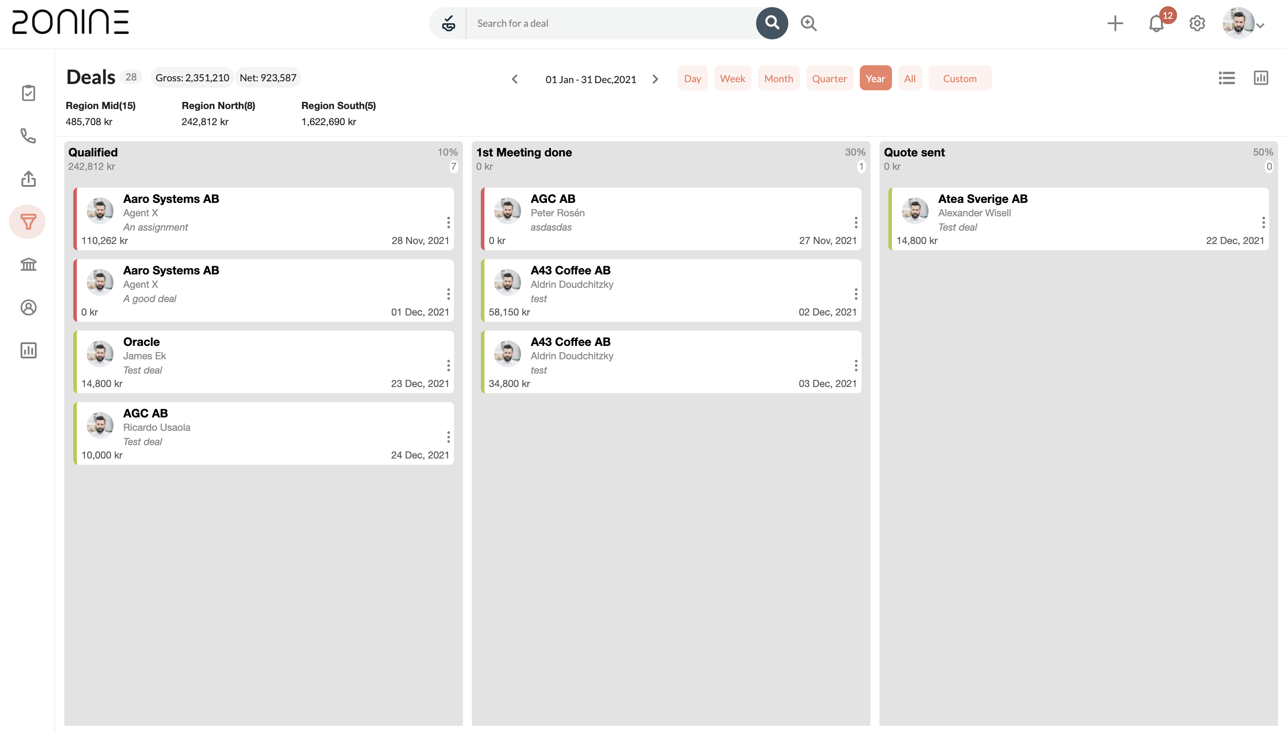The height and width of the screenshot is (732, 1287).
Task: Open options for AGC AB Ricardo Usaola deal
Action: [x=447, y=436]
